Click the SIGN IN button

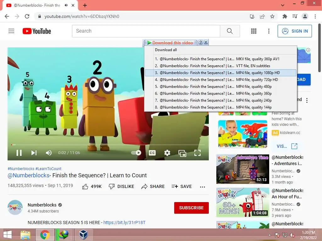pyautogui.click(x=295, y=31)
